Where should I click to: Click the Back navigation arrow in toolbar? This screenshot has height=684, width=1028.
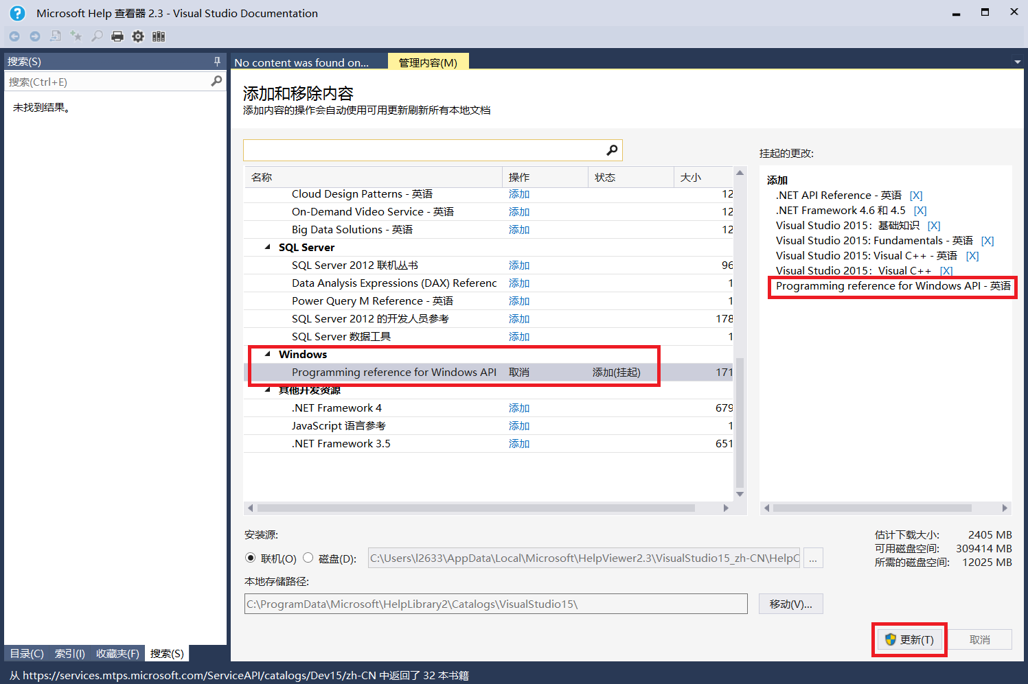pyautogui.click(x=14, y=36)
